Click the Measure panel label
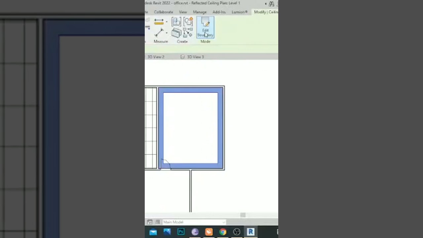Image resolution: width=423 pixels, height=238 pixels. [x=161, y=41]
